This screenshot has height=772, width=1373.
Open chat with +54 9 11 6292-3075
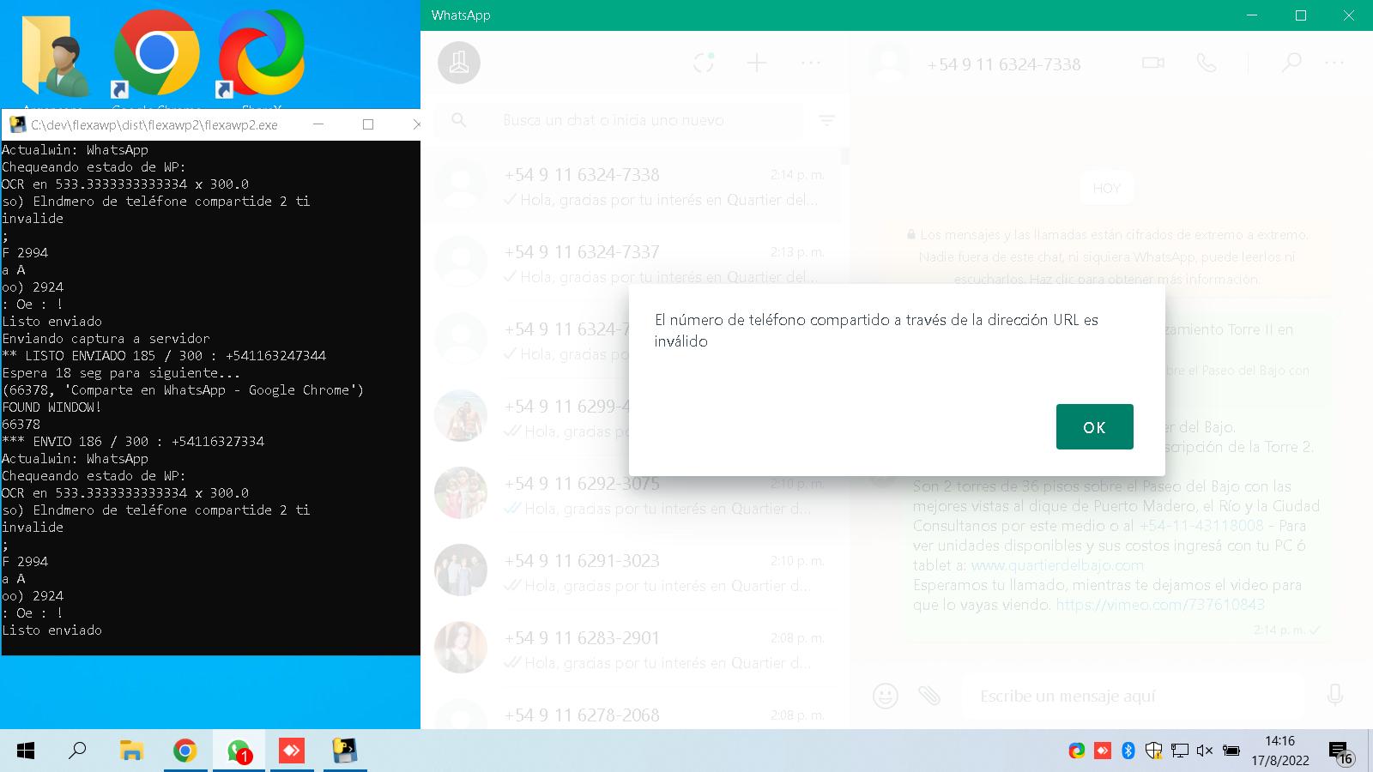pos(631,493)
